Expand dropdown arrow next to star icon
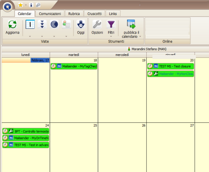 26,5
